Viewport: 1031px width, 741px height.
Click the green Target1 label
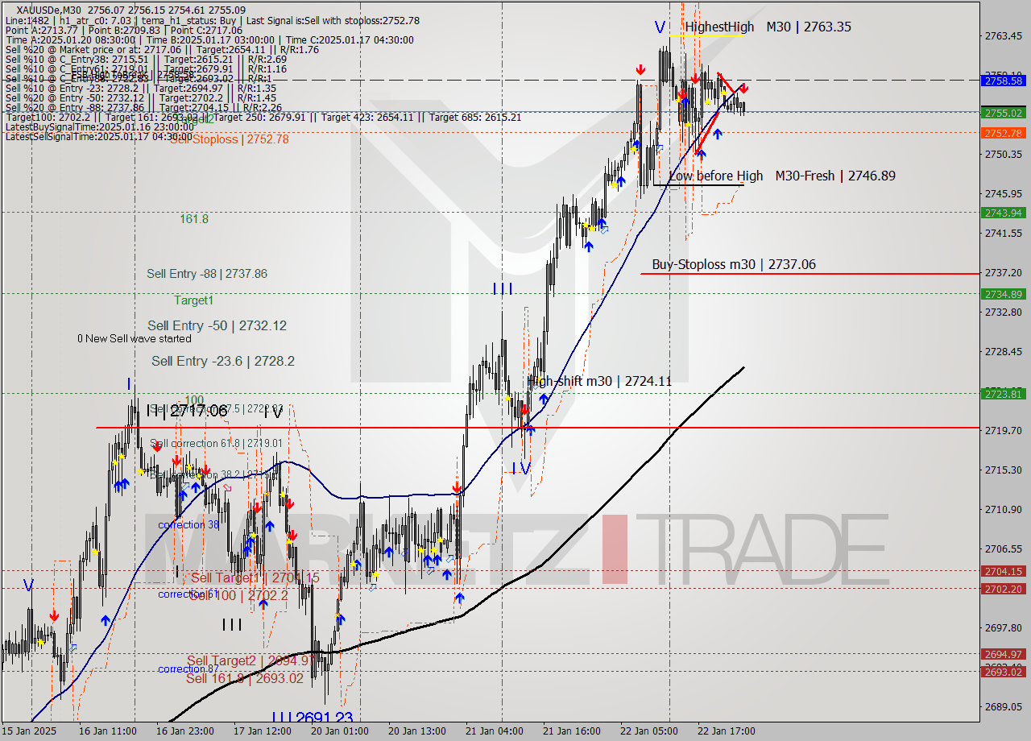point(194,300)
